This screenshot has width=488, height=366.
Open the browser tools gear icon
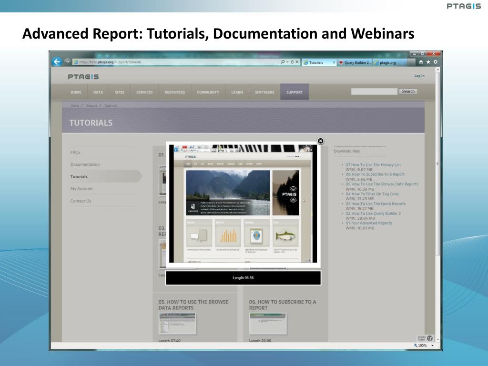[435, 62]
